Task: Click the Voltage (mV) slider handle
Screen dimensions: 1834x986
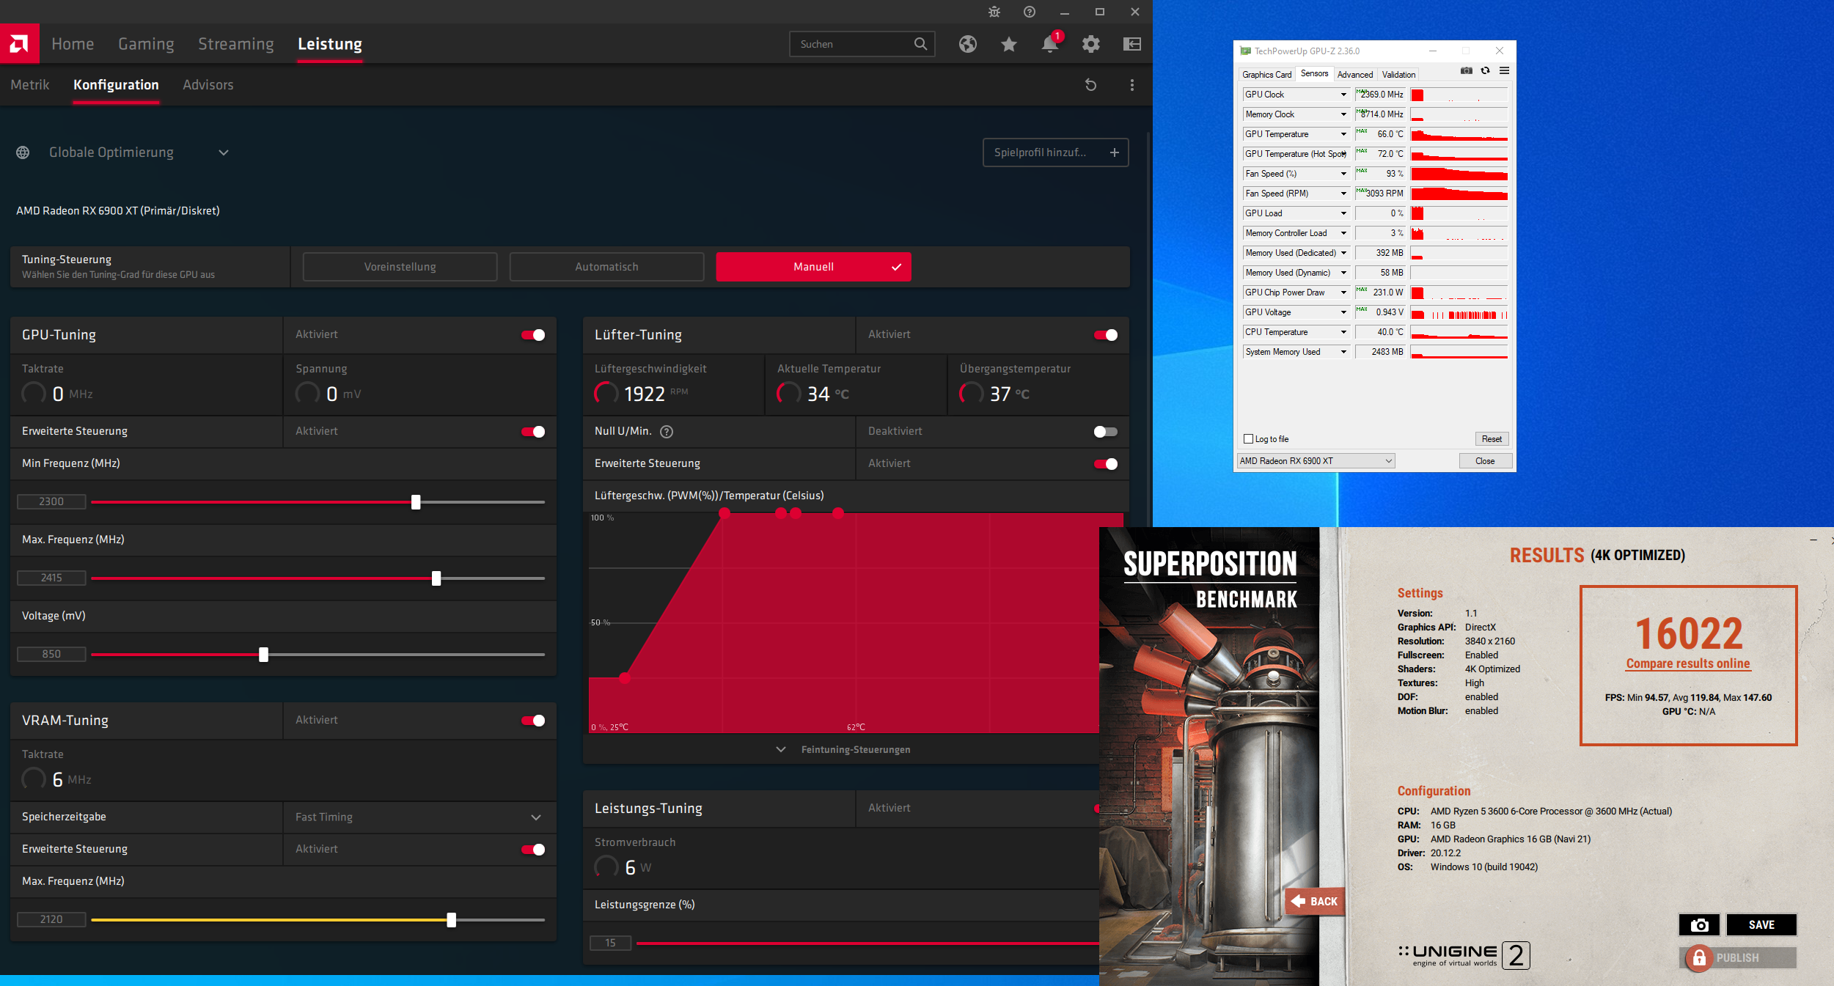Action: coord(263,655)
